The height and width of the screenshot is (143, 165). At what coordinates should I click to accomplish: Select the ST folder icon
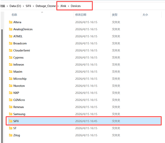(11, 128)
